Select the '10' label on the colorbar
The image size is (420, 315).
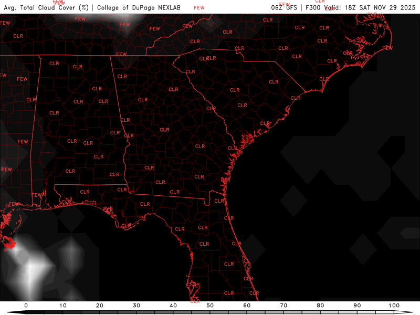coord(62,306)
